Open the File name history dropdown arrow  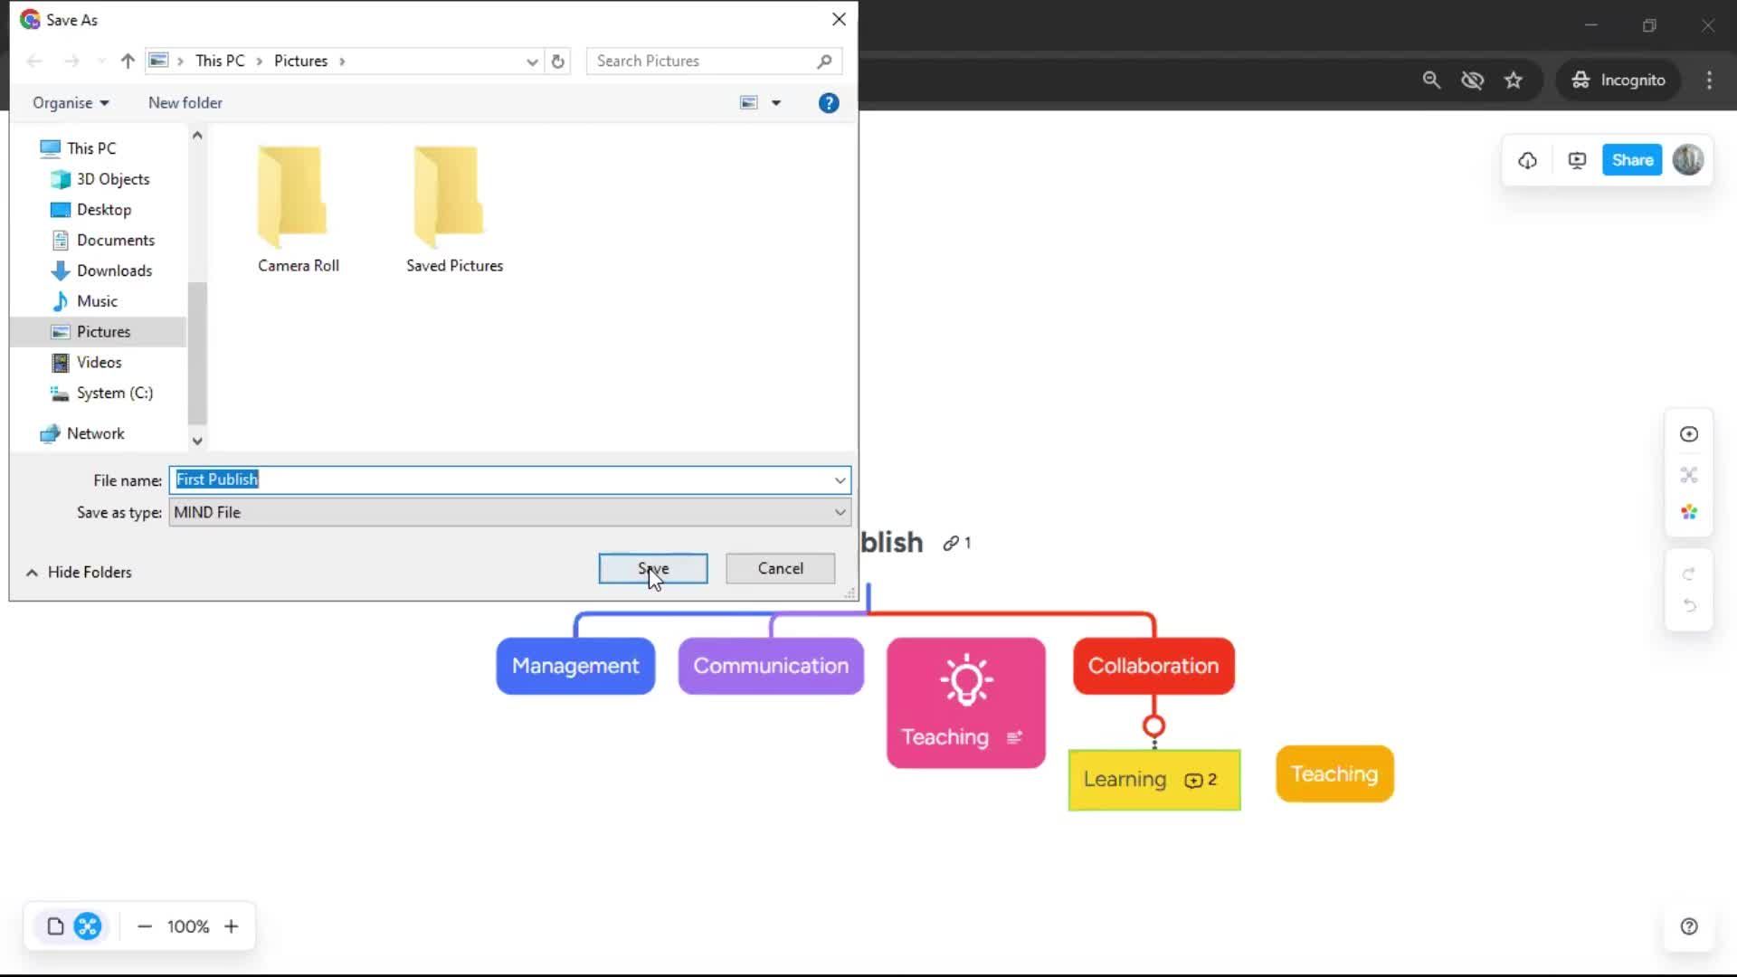pos(840,480)
